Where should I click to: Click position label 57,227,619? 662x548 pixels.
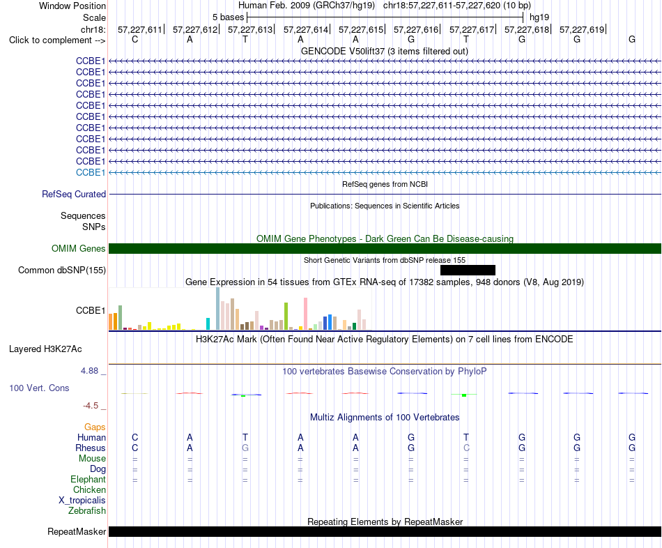coord(582,29)
